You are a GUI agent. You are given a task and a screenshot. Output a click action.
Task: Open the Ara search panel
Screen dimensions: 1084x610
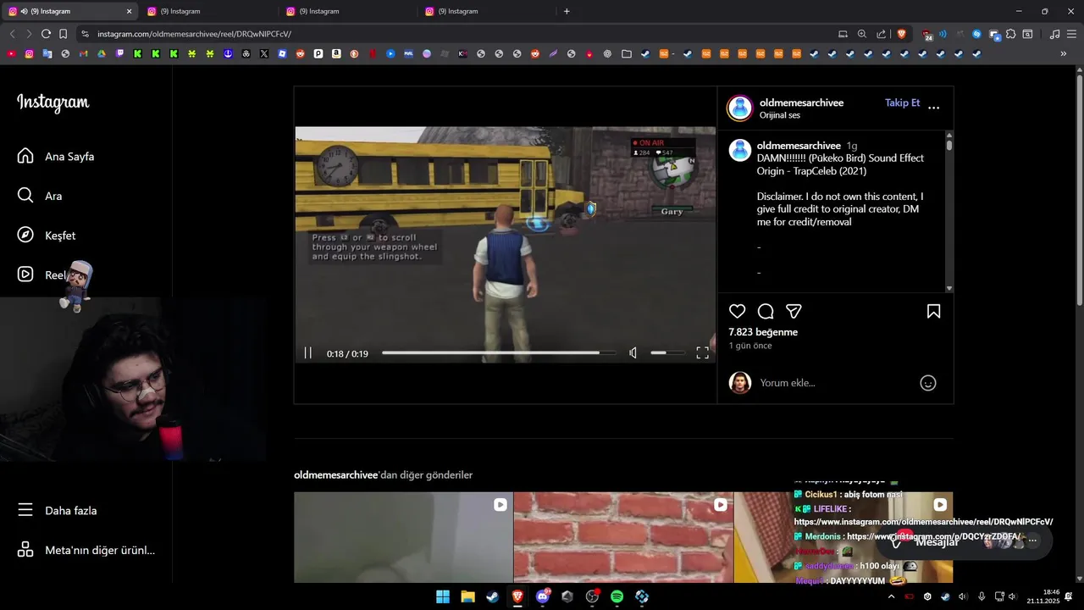point(40,196)
